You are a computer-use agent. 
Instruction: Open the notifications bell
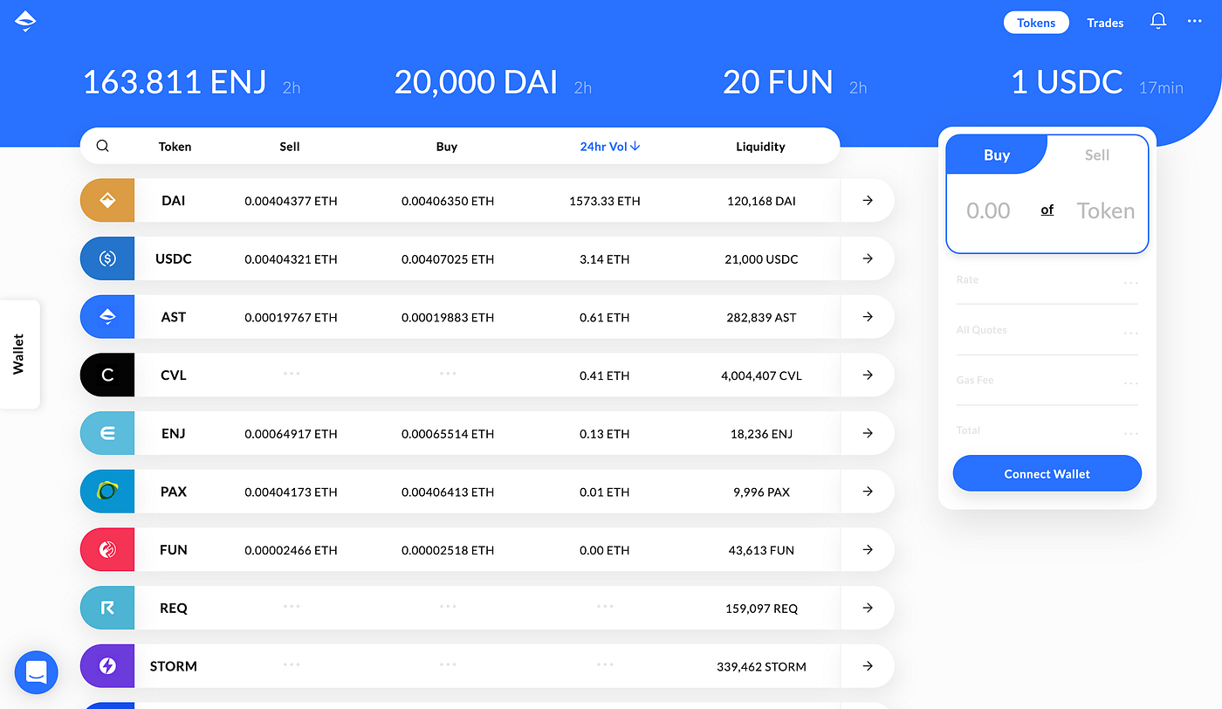tap(1158, 21)
